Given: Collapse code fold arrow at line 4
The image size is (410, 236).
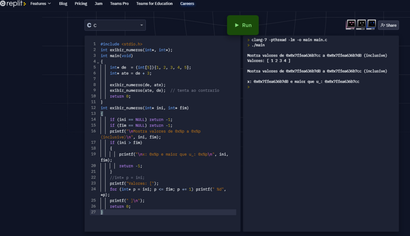Looking at the screenshot, I should tap(98, 62).
